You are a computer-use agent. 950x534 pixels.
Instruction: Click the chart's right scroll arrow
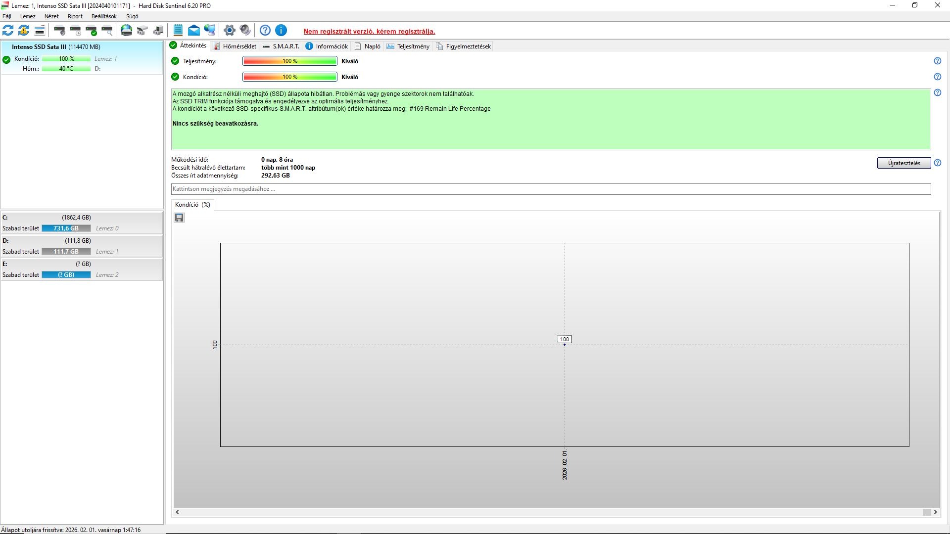(x=935, y=512)
